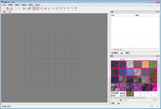Select the ground tileset tab
This screenshot has width=161, height=109.
[122, 59]
